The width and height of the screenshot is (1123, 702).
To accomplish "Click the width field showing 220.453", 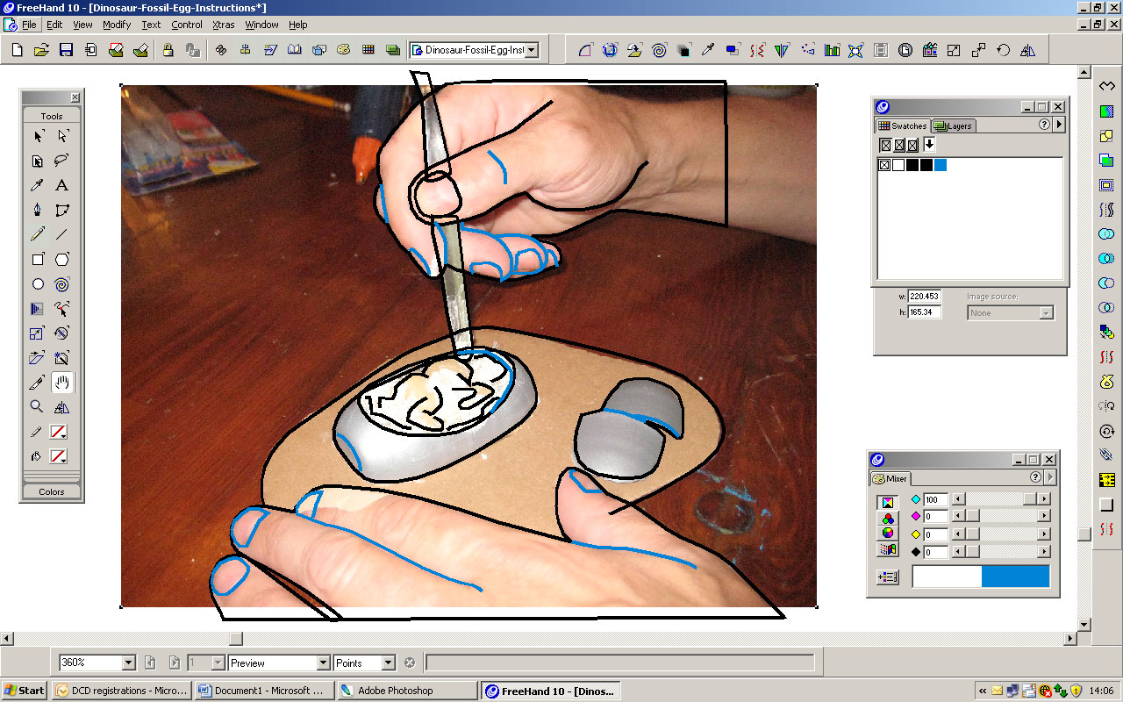I will tap(925, 297).
